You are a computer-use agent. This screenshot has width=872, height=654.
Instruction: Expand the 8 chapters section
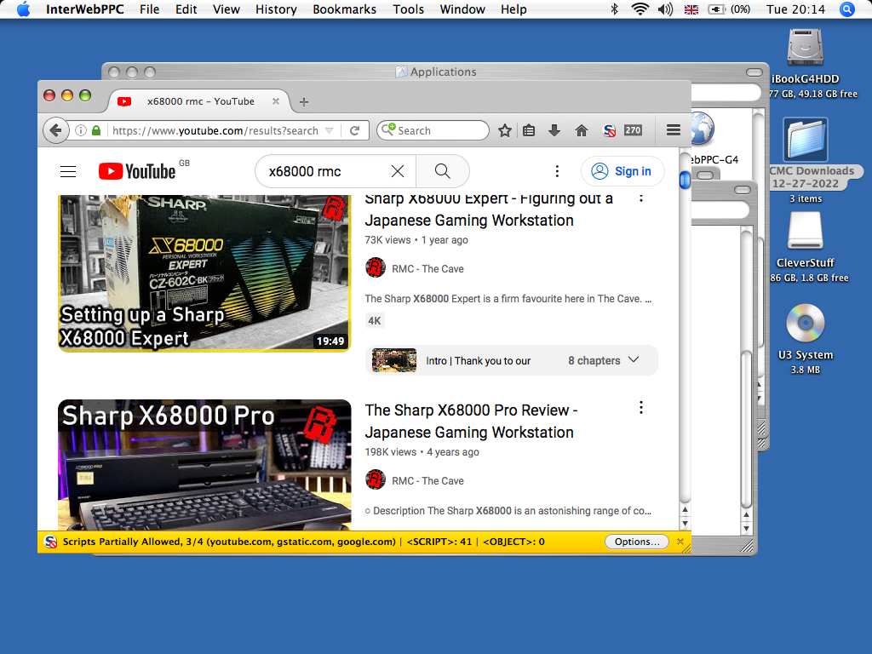click(x=604, y=360)
